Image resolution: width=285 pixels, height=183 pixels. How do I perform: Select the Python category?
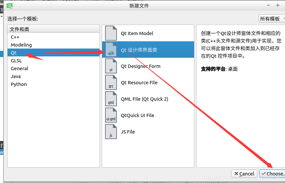pos(54,84)
